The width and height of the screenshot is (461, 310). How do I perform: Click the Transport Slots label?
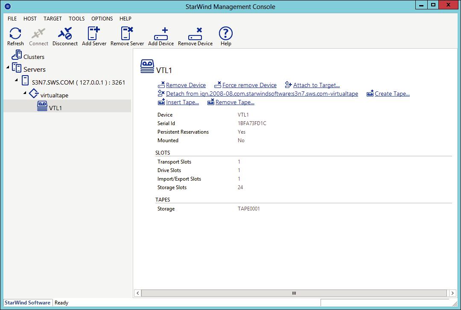tap(174, 162)
